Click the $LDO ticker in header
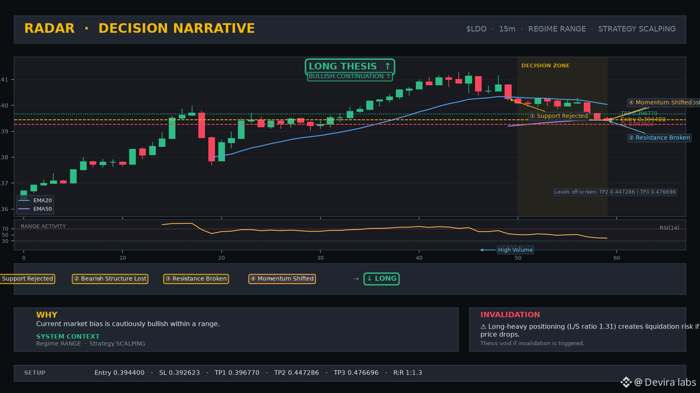This screenshot has height=393, width=700. click(x=476, y=29)
